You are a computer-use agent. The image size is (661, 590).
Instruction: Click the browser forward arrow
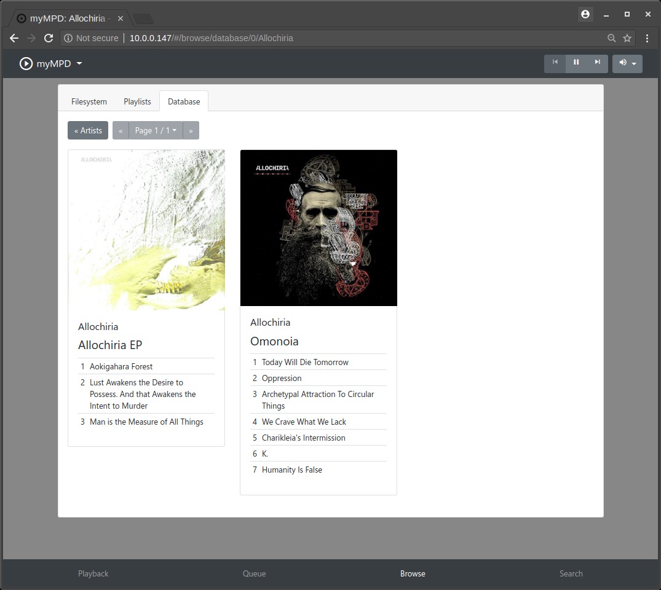coord(31,38)
